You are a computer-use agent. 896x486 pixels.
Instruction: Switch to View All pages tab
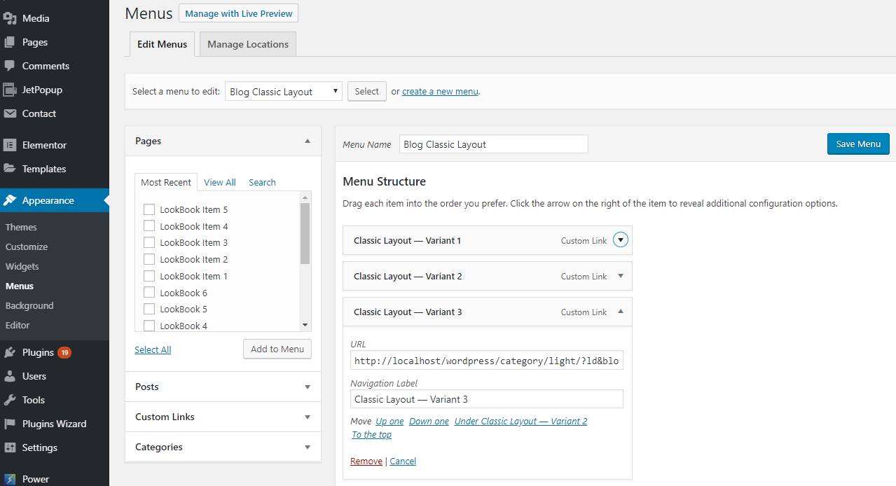pos(219,182)
